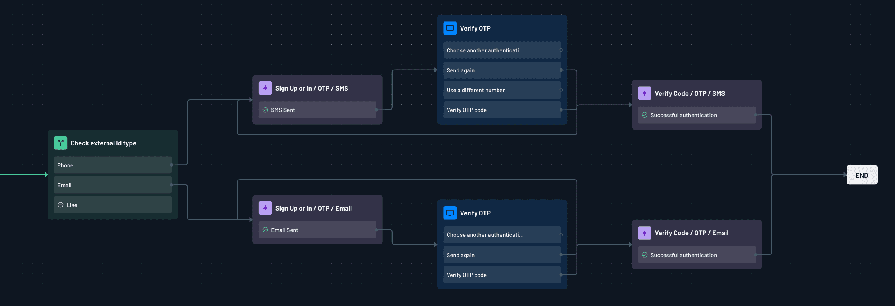Select the Phone condition row
This screenshot has width=895, height=306.
(112, 165)
